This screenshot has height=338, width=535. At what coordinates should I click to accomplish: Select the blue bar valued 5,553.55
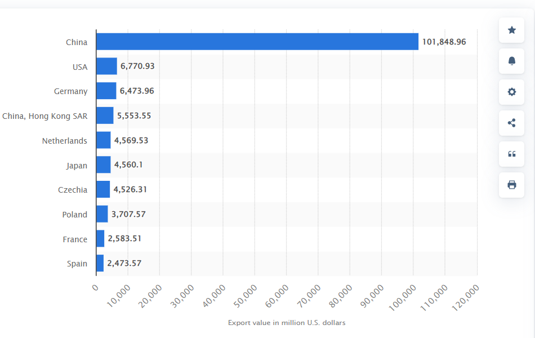[105, 115]
